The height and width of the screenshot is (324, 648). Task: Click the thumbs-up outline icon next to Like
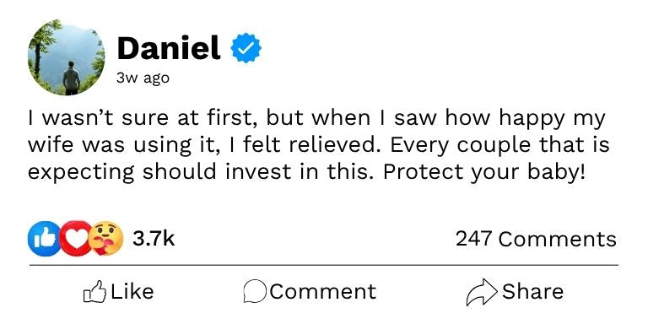[94, 292]
